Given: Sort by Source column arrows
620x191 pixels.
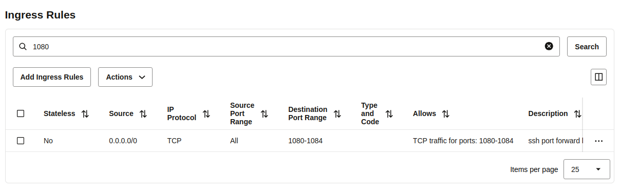Looking at the screenshot, I should pyautogui.click(x=143, y=114).
